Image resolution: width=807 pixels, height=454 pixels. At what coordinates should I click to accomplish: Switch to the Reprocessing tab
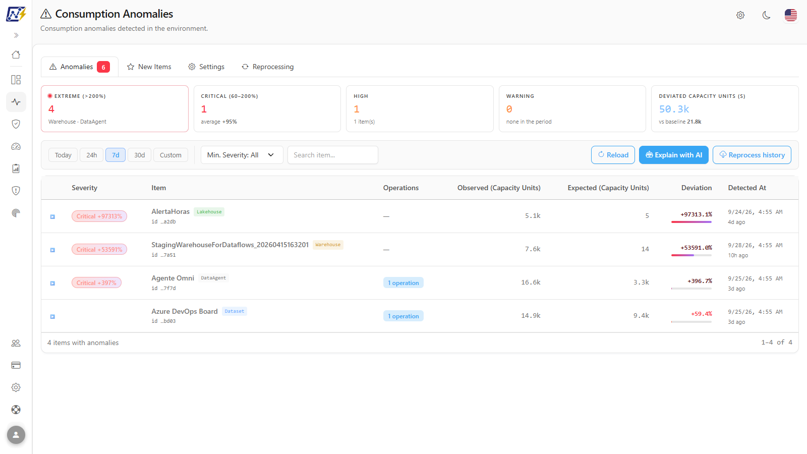[268, 67]
